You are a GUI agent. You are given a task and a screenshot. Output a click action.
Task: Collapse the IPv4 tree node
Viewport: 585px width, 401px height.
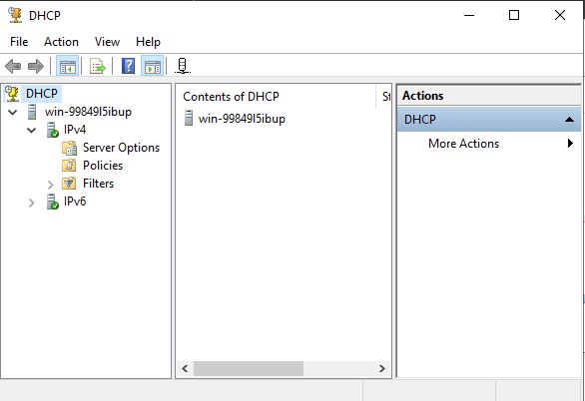point(32,130)
